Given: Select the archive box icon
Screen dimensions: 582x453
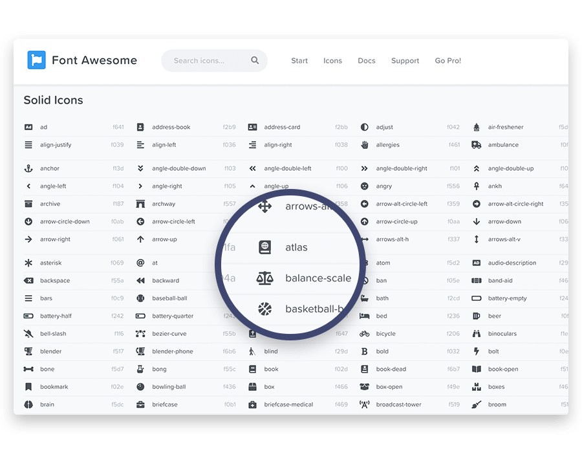Looking at the screenshot, I should [x=28, y=204].
